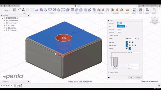The image size is (161, 90).
Task: Click the hole depth value field
Action: coord(133,52)
